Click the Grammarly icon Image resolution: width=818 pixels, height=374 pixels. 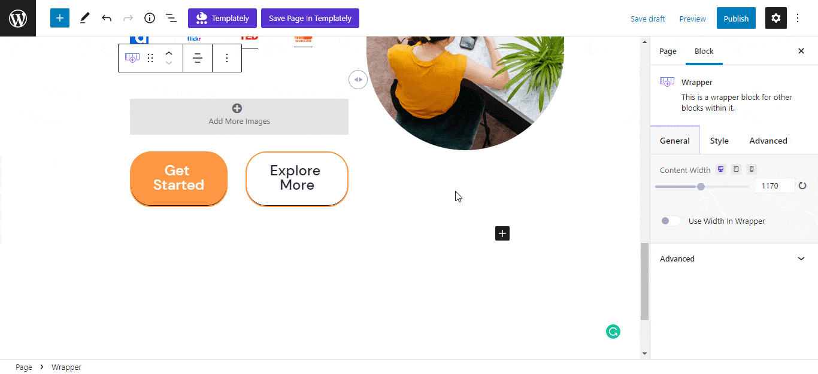pyautogui.click(x=613, y=332)
